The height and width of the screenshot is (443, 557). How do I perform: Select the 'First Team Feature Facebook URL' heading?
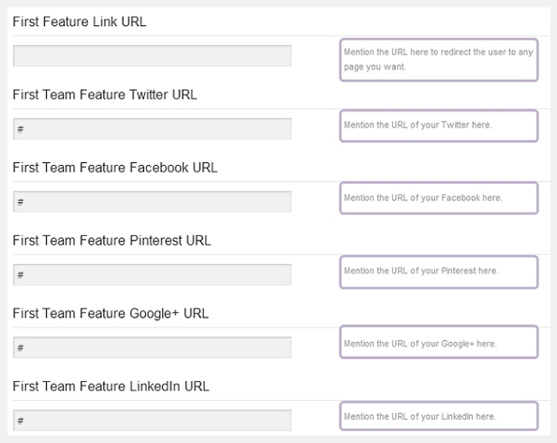(x=115, y=168)
